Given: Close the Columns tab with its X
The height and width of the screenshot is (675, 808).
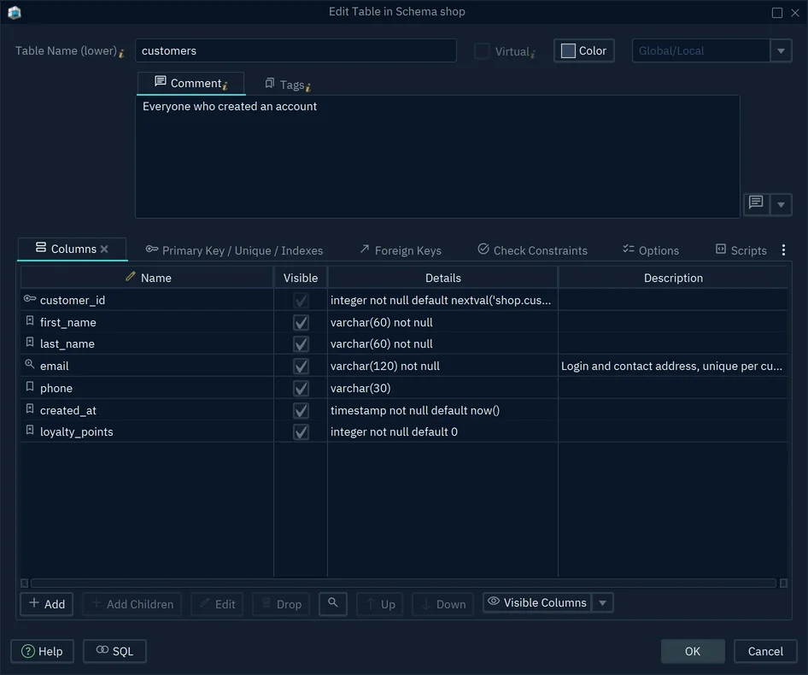Looking at the screenshot, I should tap(104, 249).
